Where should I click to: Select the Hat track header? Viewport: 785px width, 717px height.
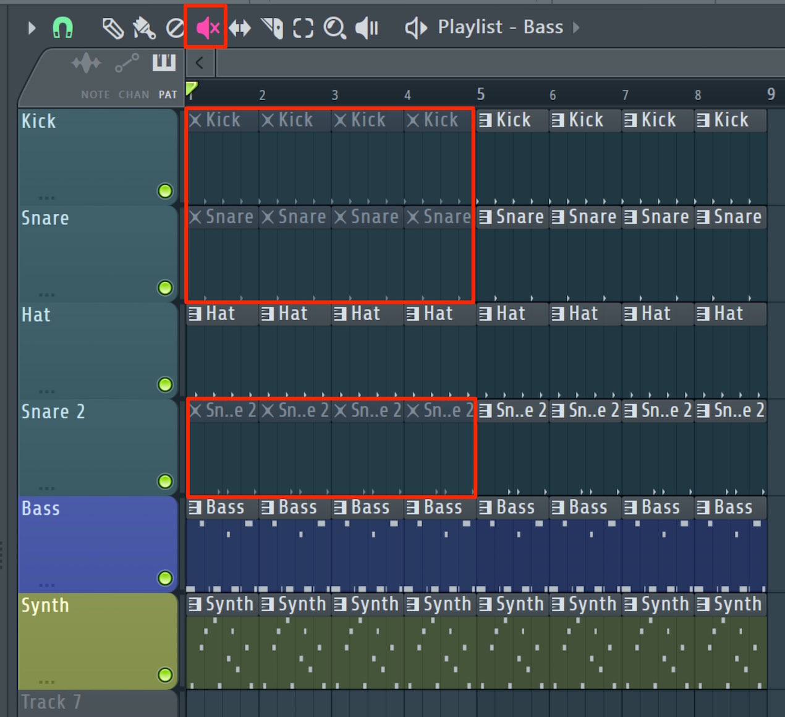(x=98, y=350)
